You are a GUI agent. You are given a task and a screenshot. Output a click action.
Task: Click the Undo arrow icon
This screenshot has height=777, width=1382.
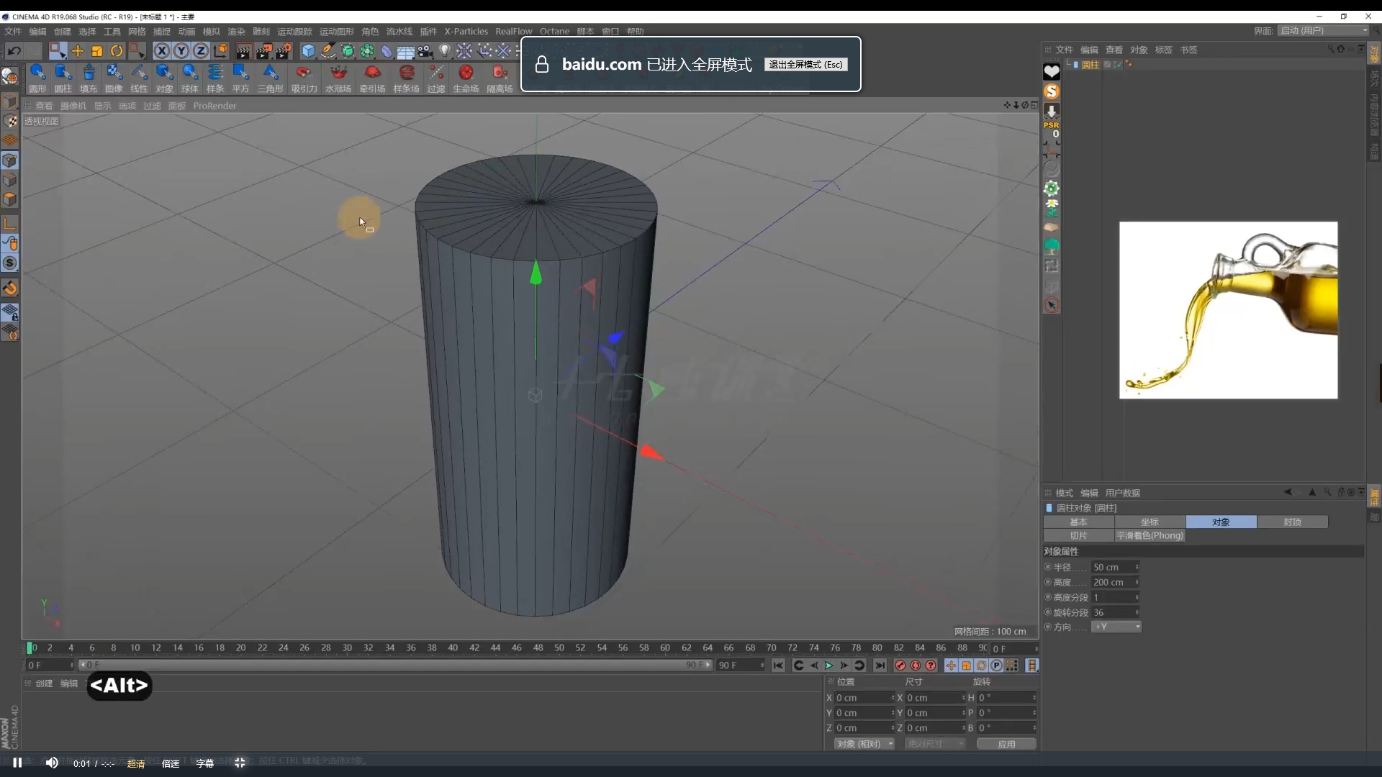14,51
